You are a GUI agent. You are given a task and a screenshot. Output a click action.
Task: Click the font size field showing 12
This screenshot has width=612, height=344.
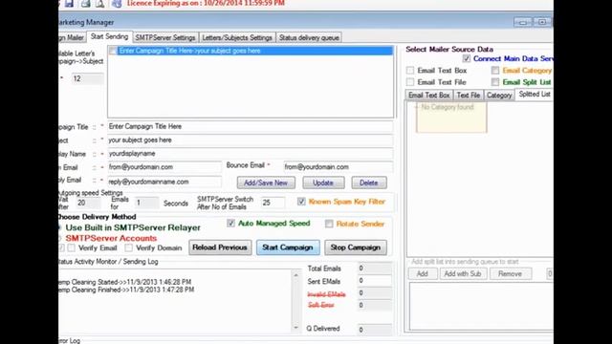(x=88, y=78)
